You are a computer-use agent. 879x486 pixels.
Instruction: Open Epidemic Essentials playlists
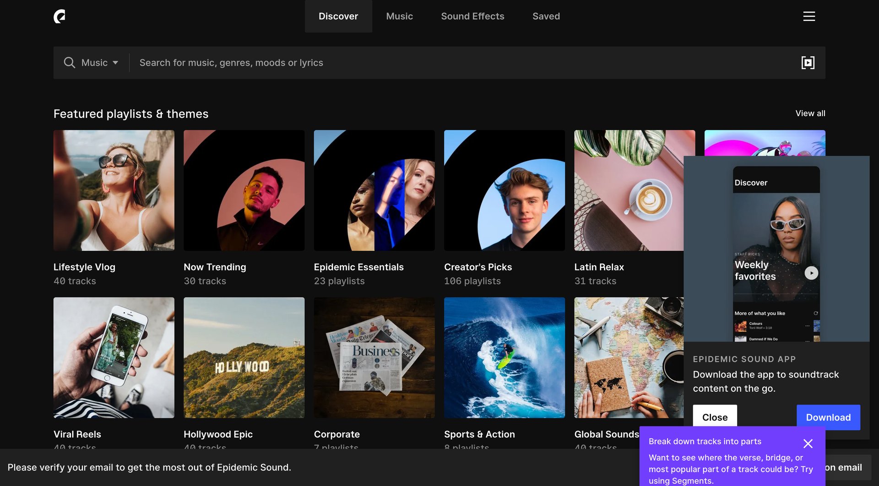point(374,190)
